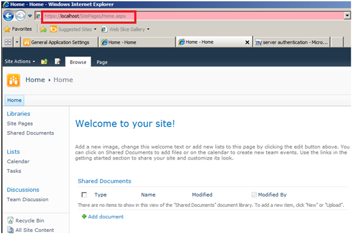Click the orange site logo icon
This screenshot has height=237, width=357.
click(13, 80)
